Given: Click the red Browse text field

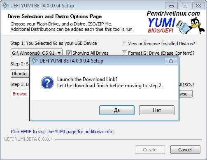Looking at the screenshot, I should tap(20, 94).
